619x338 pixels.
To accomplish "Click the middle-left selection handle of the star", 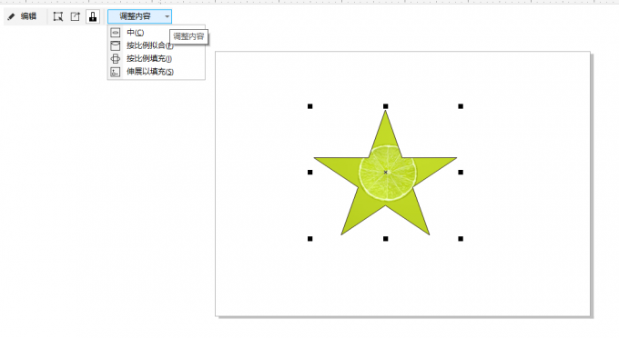I will (x=309, y=172).
